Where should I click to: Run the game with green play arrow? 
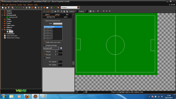(x=16, y=8)
